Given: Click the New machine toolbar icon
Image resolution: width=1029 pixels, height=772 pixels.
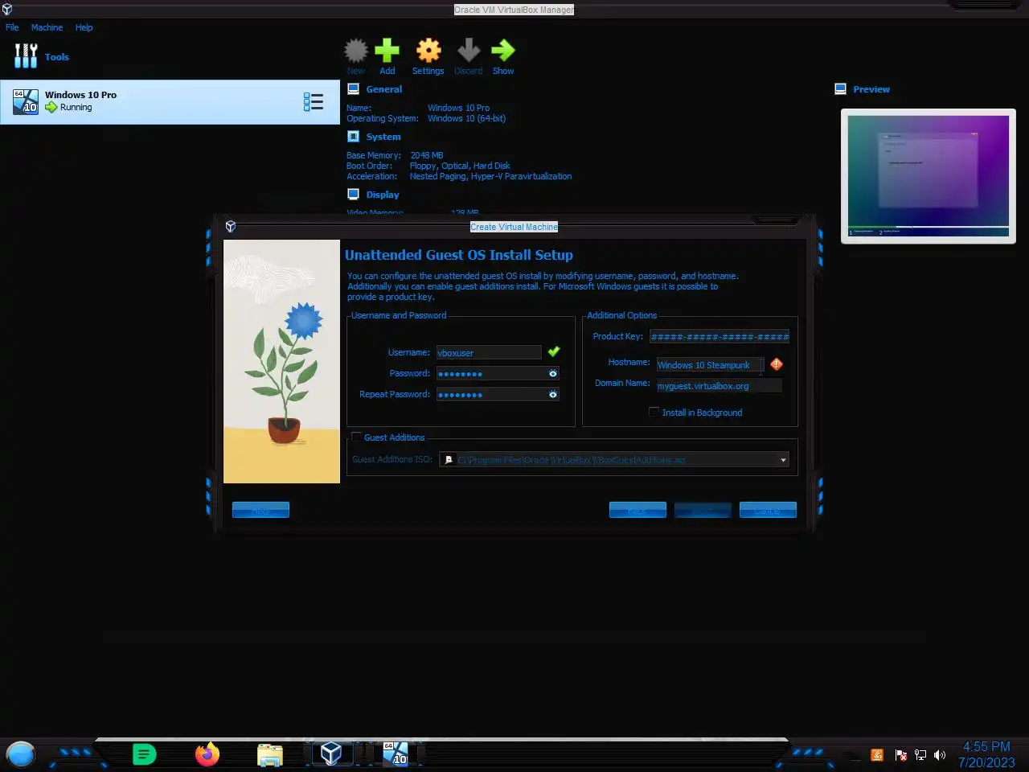Looking at the screenshot, I should pos(355,51).
